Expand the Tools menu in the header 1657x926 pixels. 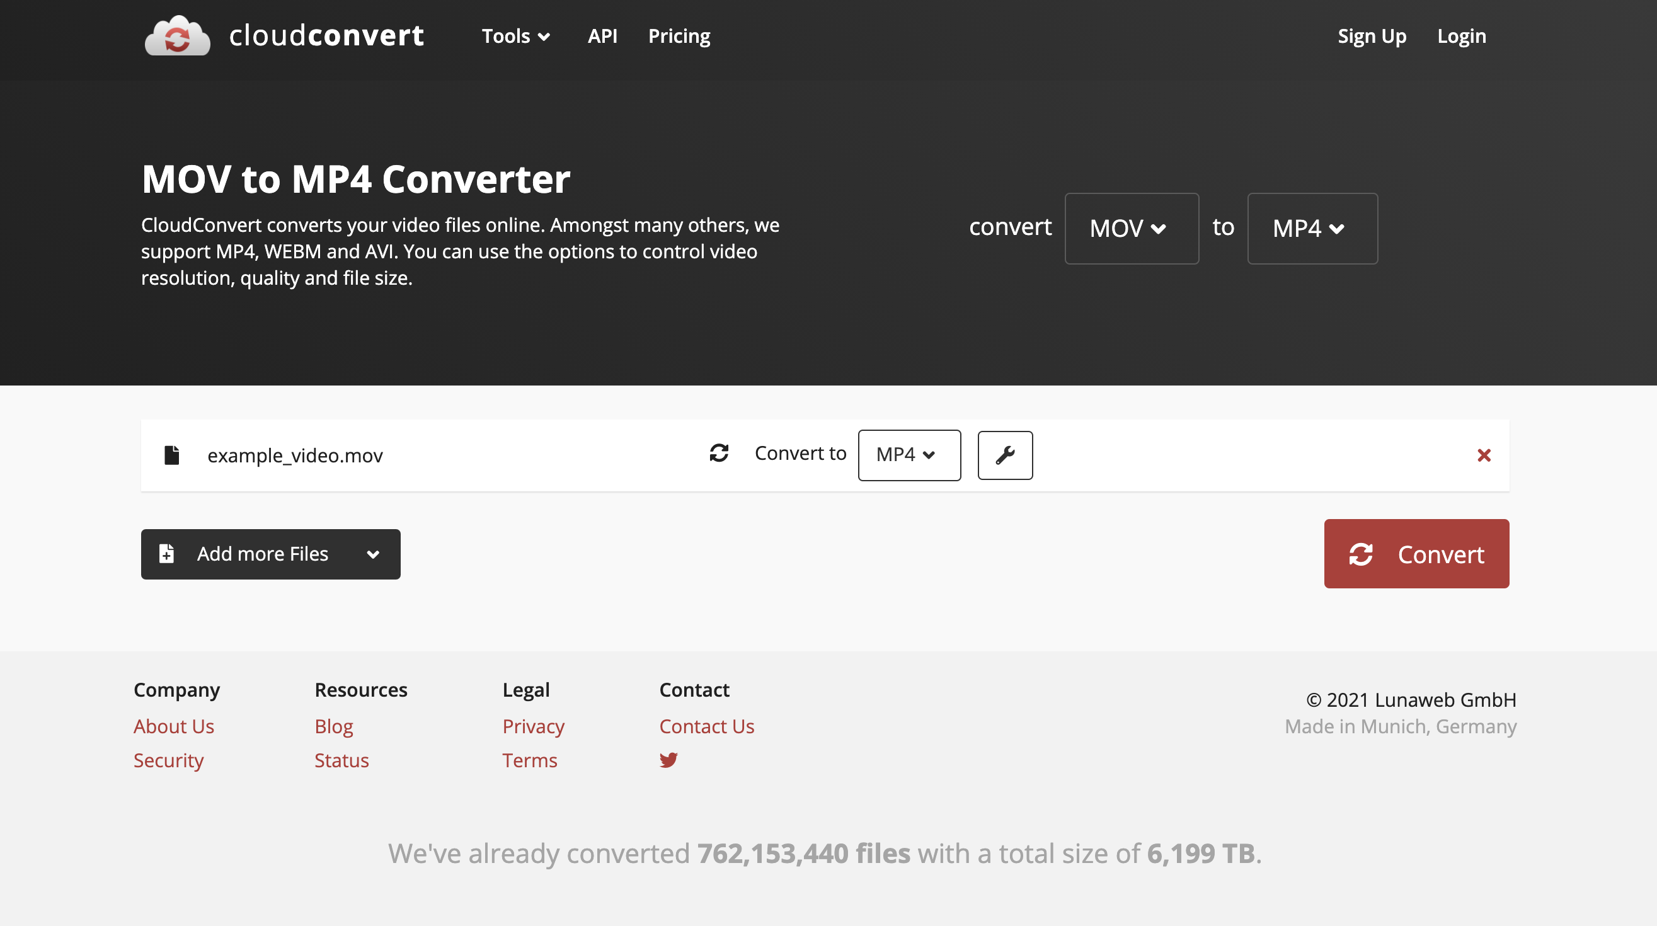515,36
